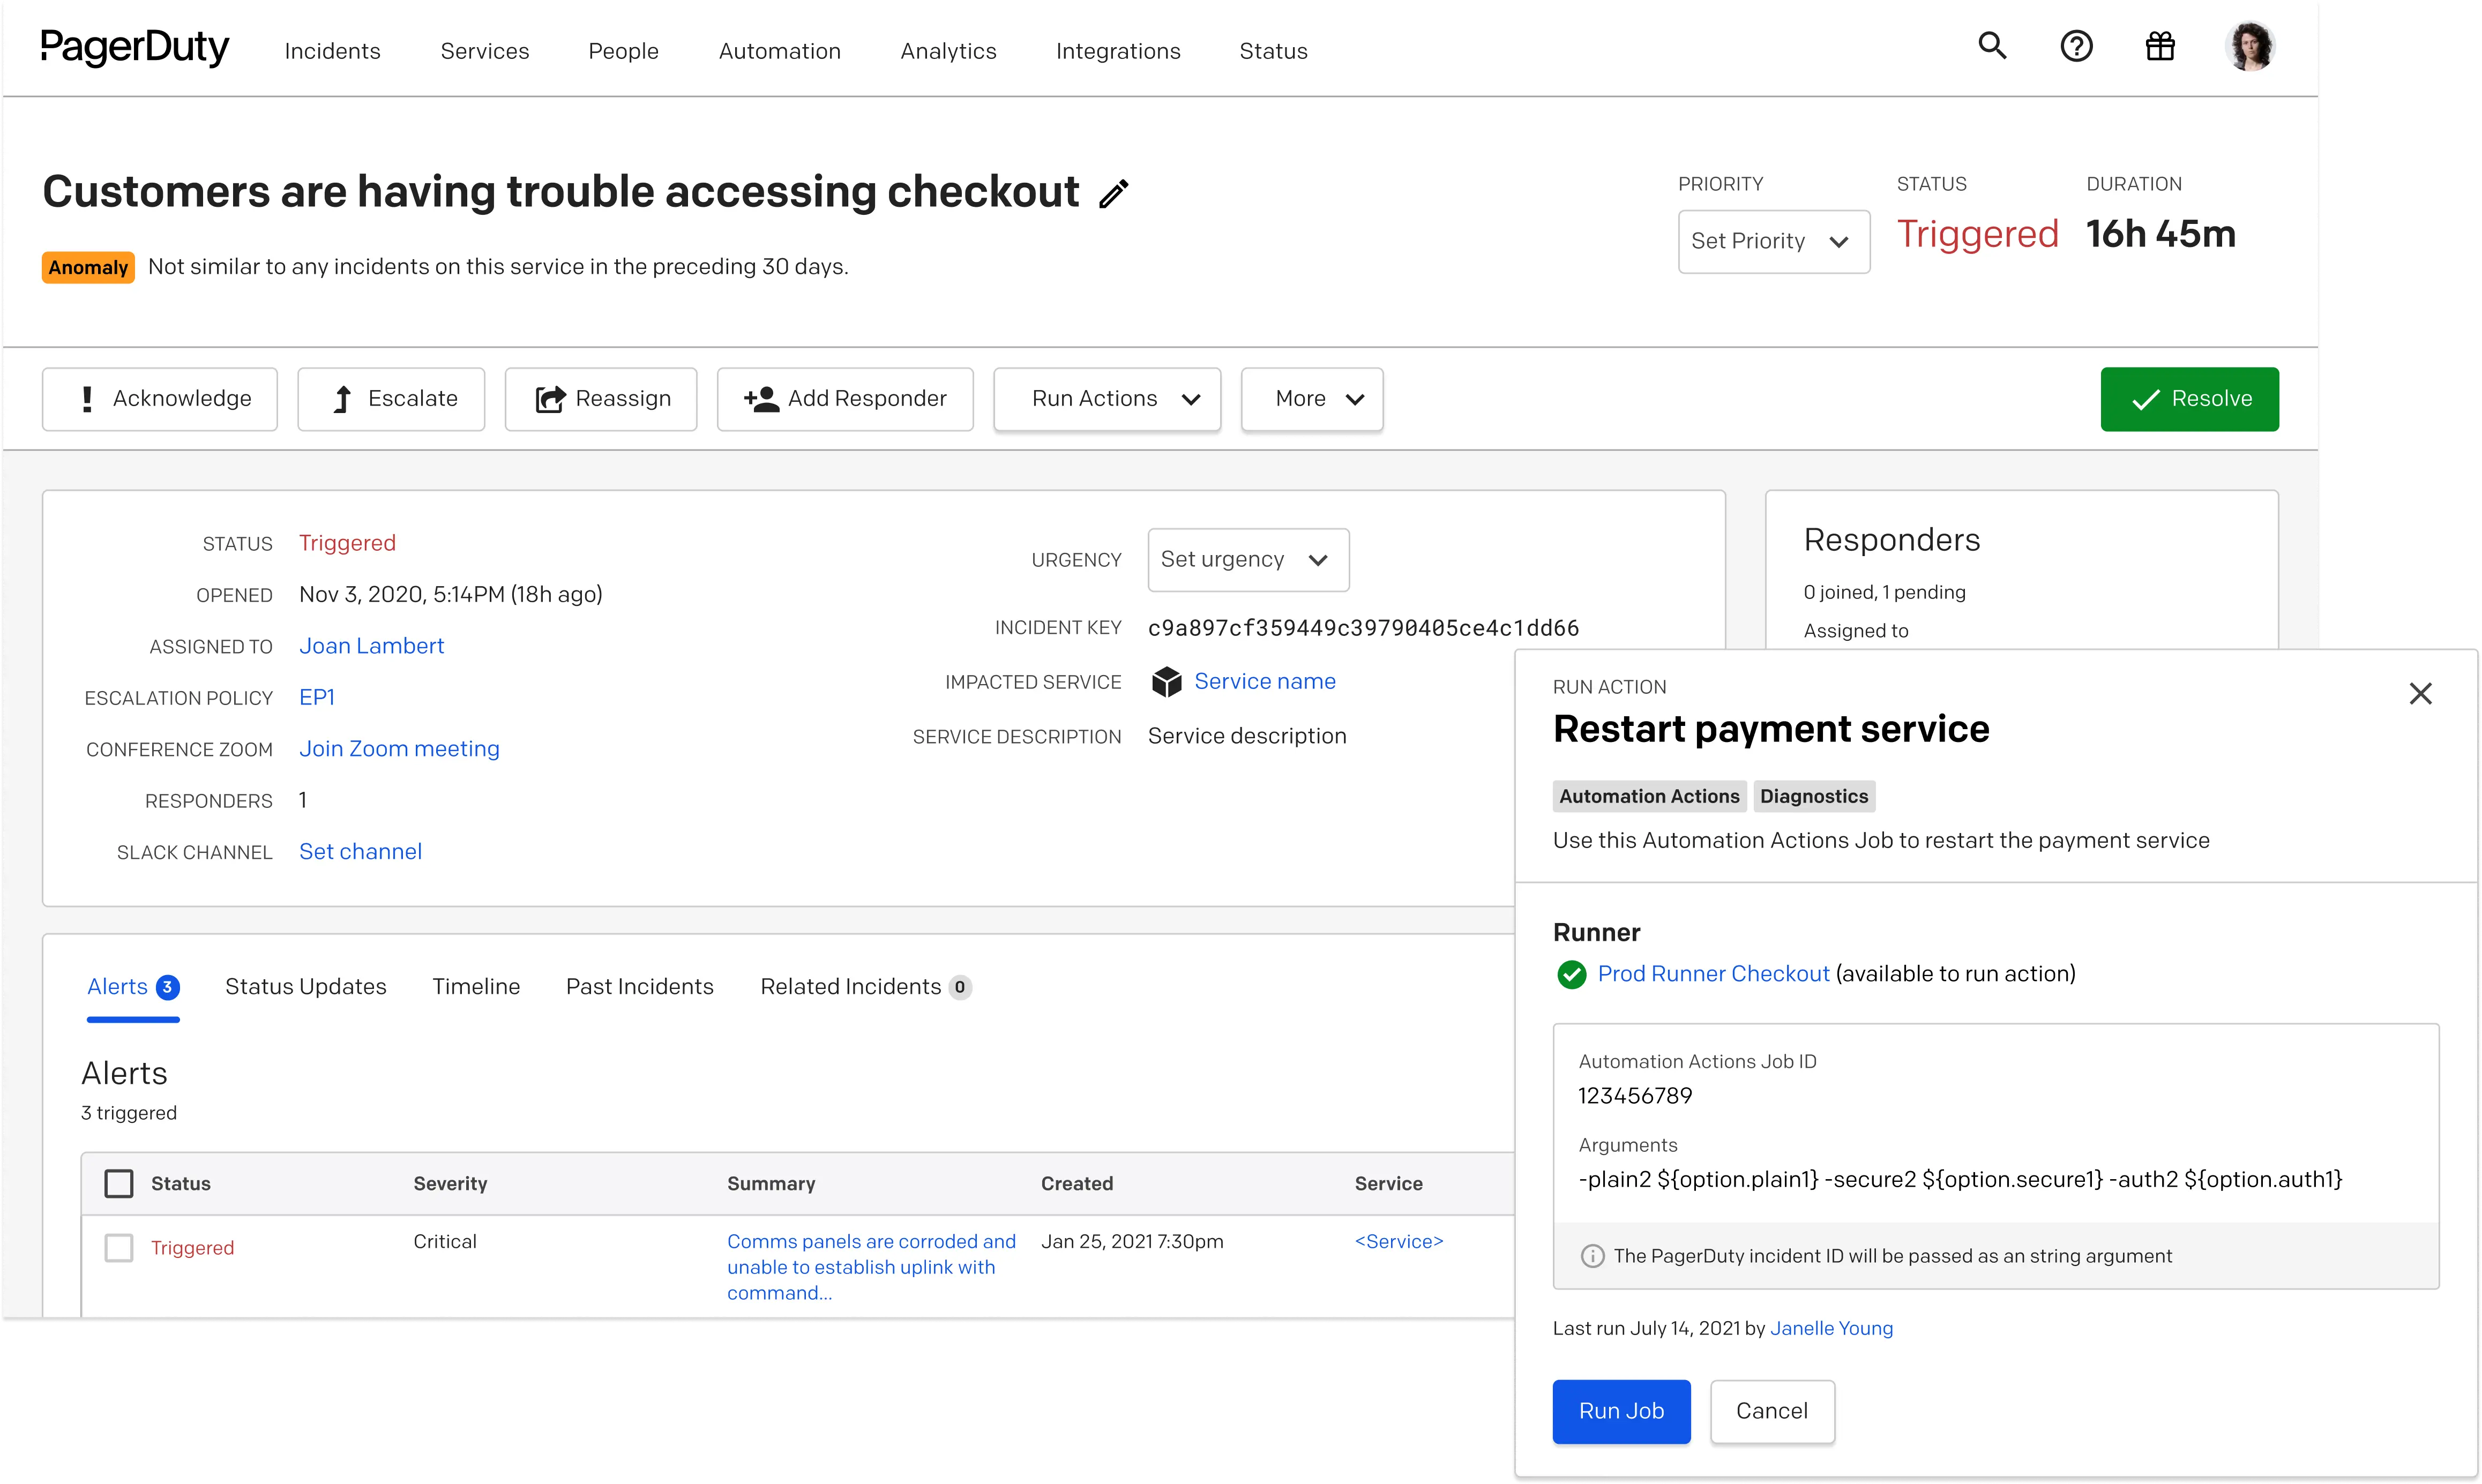Escalate the incident

click(391, 399)
